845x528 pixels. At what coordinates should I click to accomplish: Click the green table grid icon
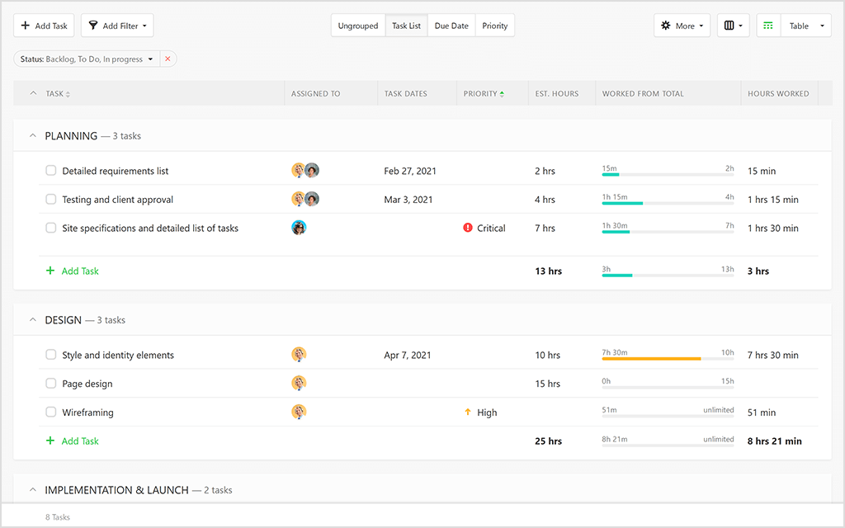(x=767, y=26)
